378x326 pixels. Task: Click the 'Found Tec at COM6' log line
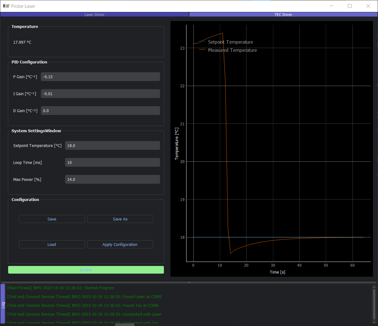[x=83, y=305]
